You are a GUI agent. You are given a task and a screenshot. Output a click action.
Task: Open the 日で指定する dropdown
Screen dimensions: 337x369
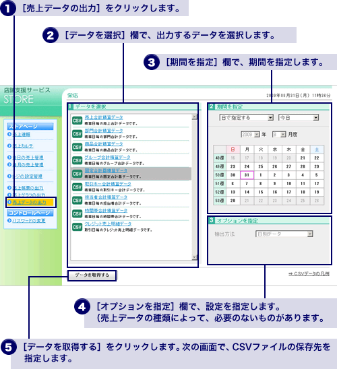coord(246,117)
